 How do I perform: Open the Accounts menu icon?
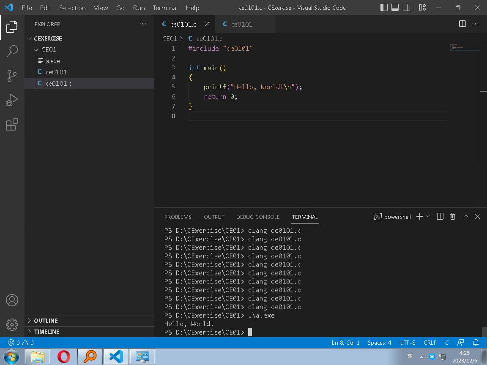click(12, 300)
